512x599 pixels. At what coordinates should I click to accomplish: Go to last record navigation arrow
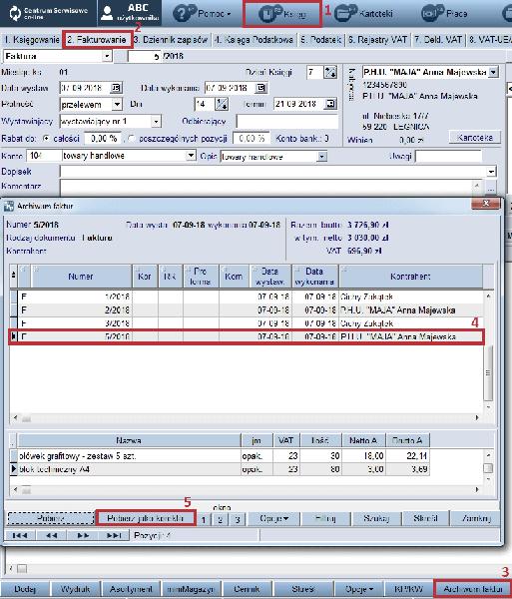(x=113, y=535)
